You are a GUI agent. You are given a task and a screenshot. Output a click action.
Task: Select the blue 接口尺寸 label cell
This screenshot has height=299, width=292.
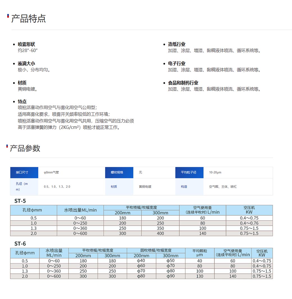pos(24,172)
